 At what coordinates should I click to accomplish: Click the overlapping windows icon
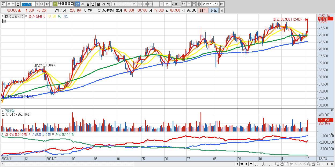click(x=282, y=164)
